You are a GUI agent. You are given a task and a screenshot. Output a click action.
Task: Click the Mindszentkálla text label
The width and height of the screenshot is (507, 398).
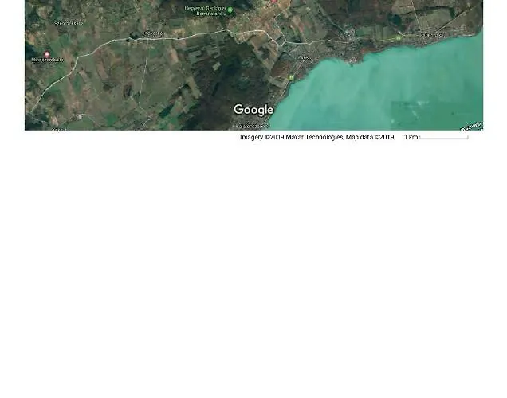[47, 60]
